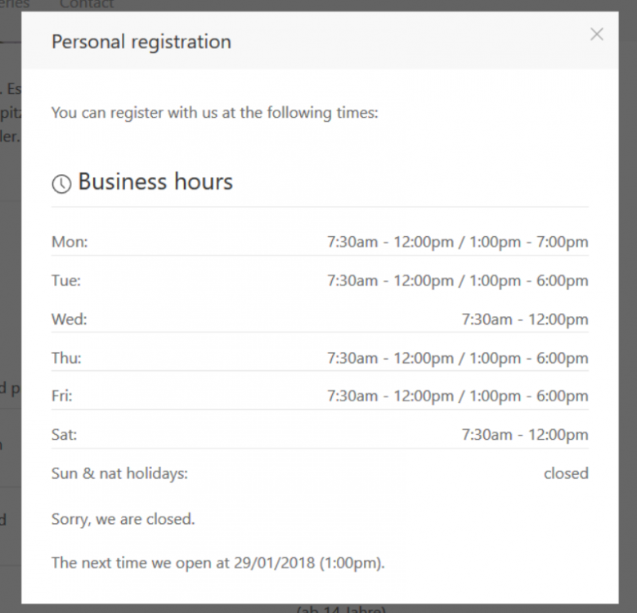Click the closed status for Sunday

[566, 473]
